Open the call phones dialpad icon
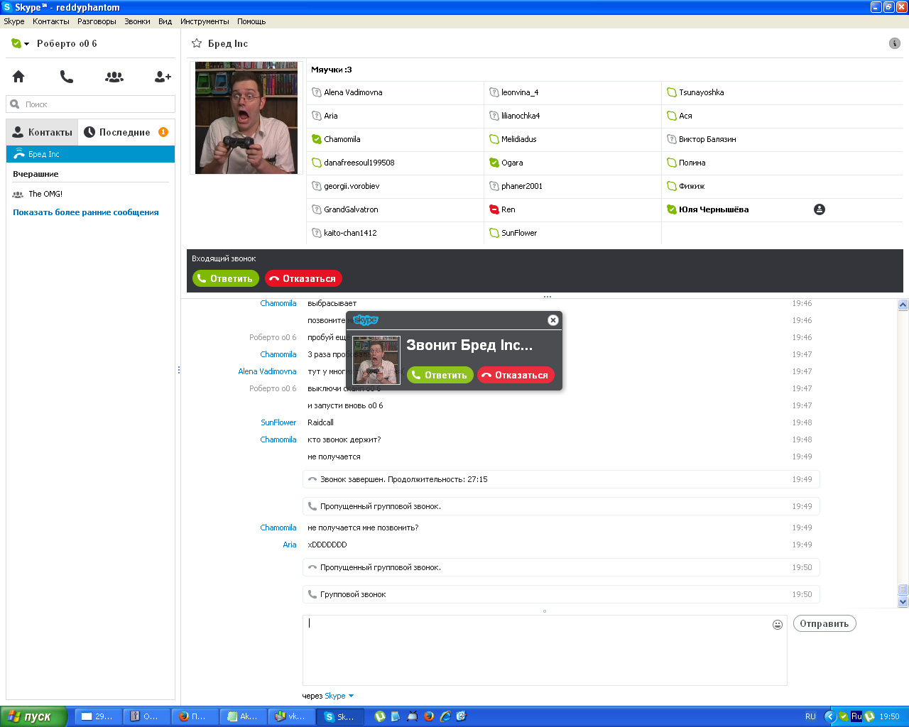The height and width of the screenshot is (727, 909). click(67, 77)
